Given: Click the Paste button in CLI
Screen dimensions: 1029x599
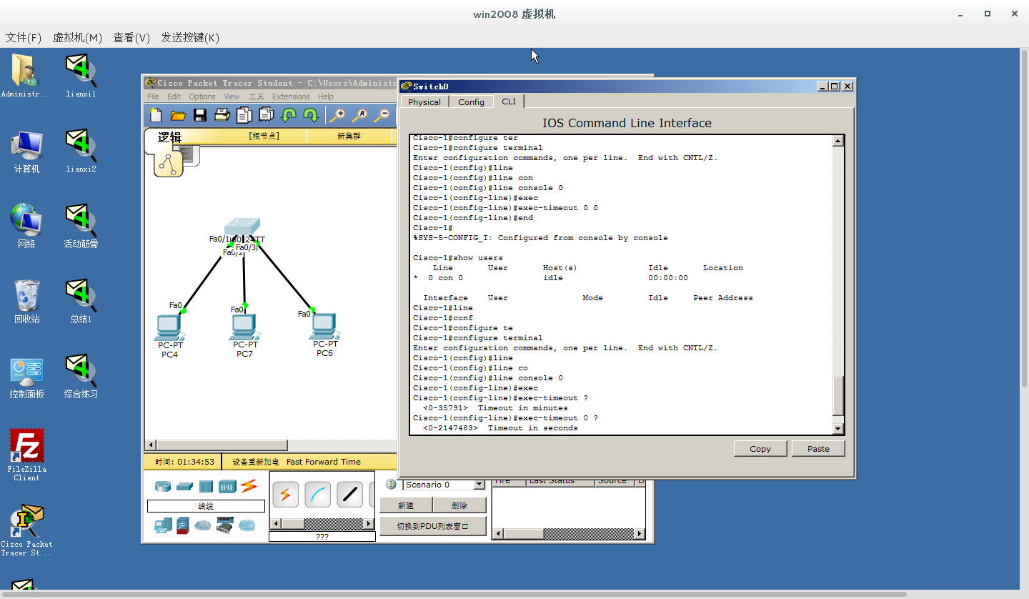Looking at the screenshot, I should click(818, 449).
